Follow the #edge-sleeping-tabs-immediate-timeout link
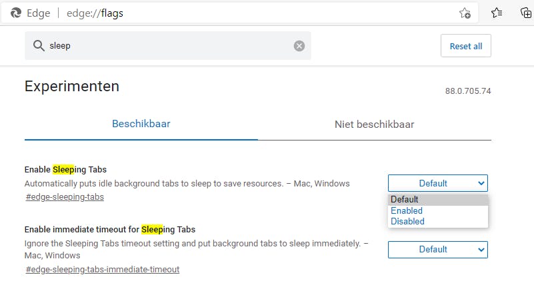The height and width of the screenshot is (281, 534). (102, 269)
